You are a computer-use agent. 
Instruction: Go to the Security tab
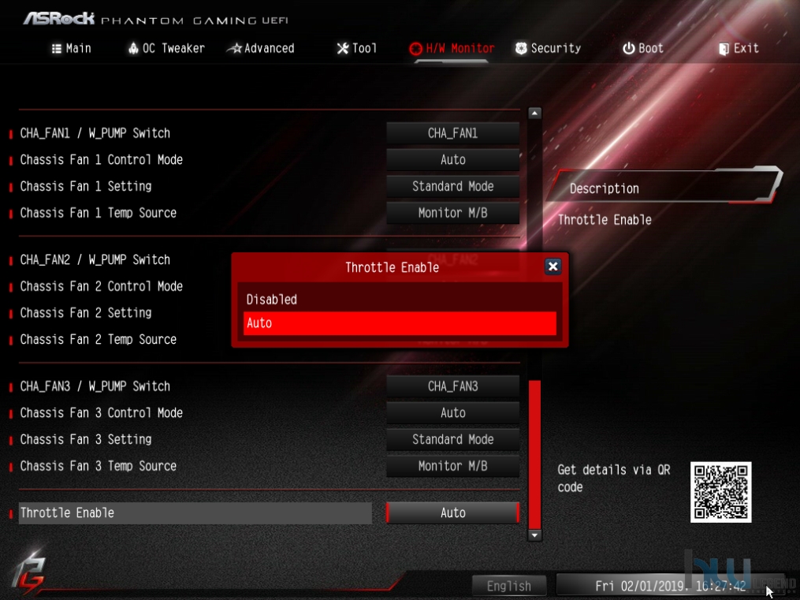pos(548,48)
